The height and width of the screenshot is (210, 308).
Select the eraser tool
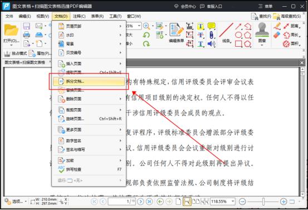277,35
